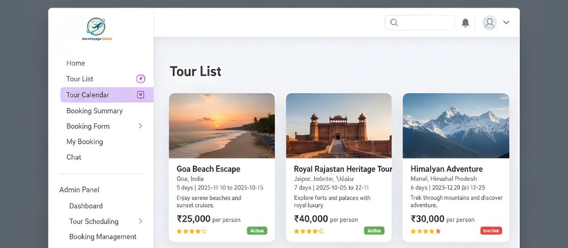
Task: Go to Home in the sidebar
Action: (75, 63)
